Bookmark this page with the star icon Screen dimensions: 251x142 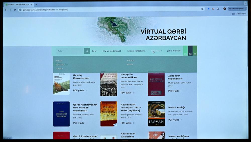click(x=202, y=9)
